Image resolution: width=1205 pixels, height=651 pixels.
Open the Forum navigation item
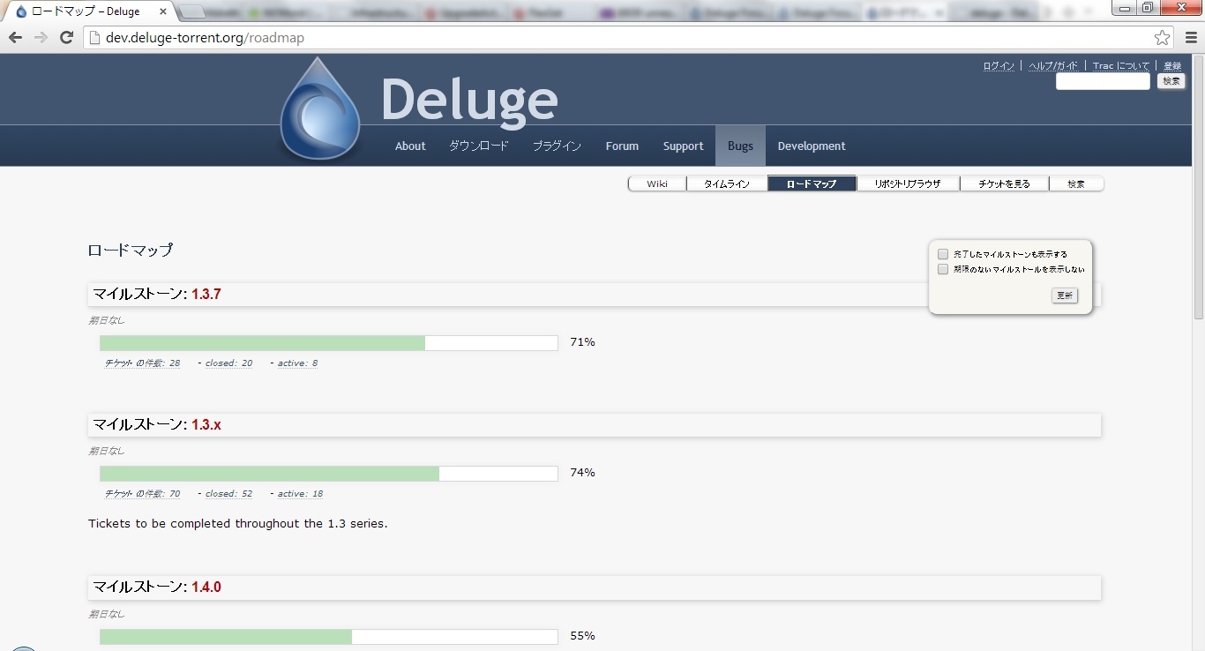point(622,146)
